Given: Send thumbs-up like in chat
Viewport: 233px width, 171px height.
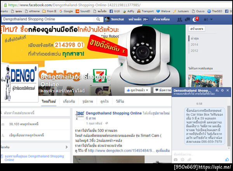Looking at the screenshot, I should 227,159.
